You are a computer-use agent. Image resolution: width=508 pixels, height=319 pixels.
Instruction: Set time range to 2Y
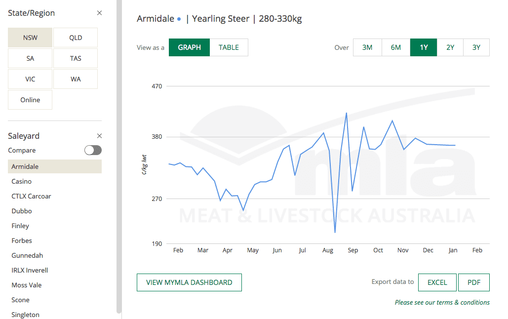pyautogui.click(x=450, y=47)
